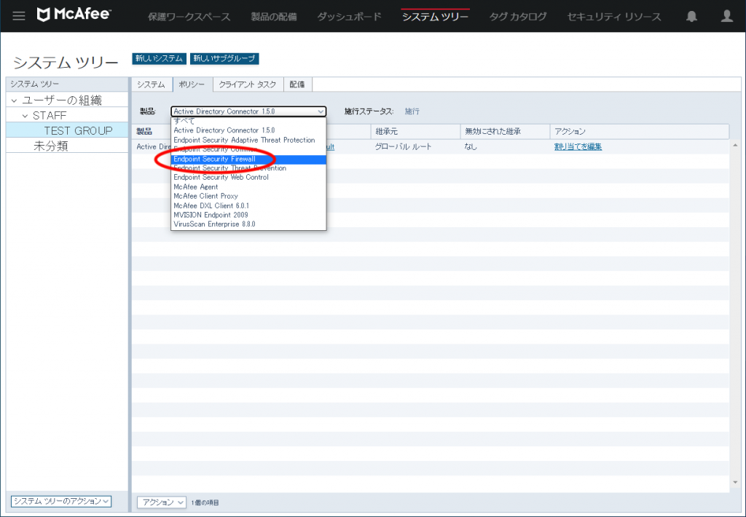This screenshot has height=517, width=746.
Task: Choose McAfee DXL Client 6.0.1 option
Action: (x=248, y=205)
